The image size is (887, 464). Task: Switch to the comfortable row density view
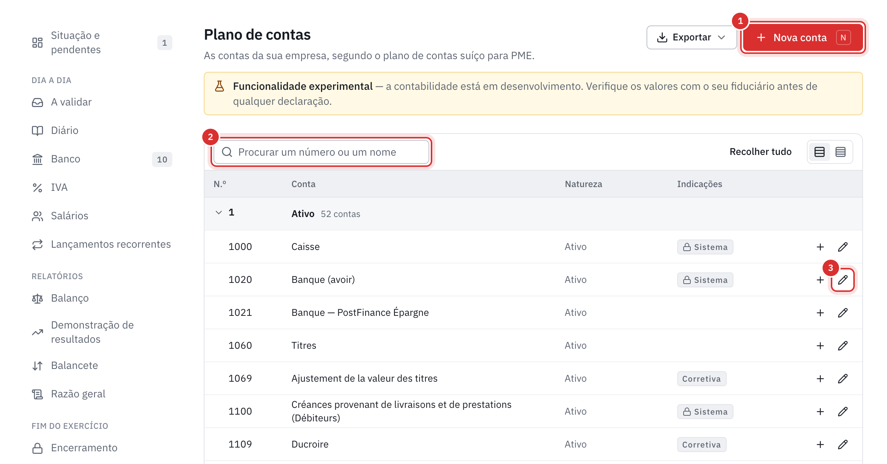pyautogui.click(x=820, y=152)
